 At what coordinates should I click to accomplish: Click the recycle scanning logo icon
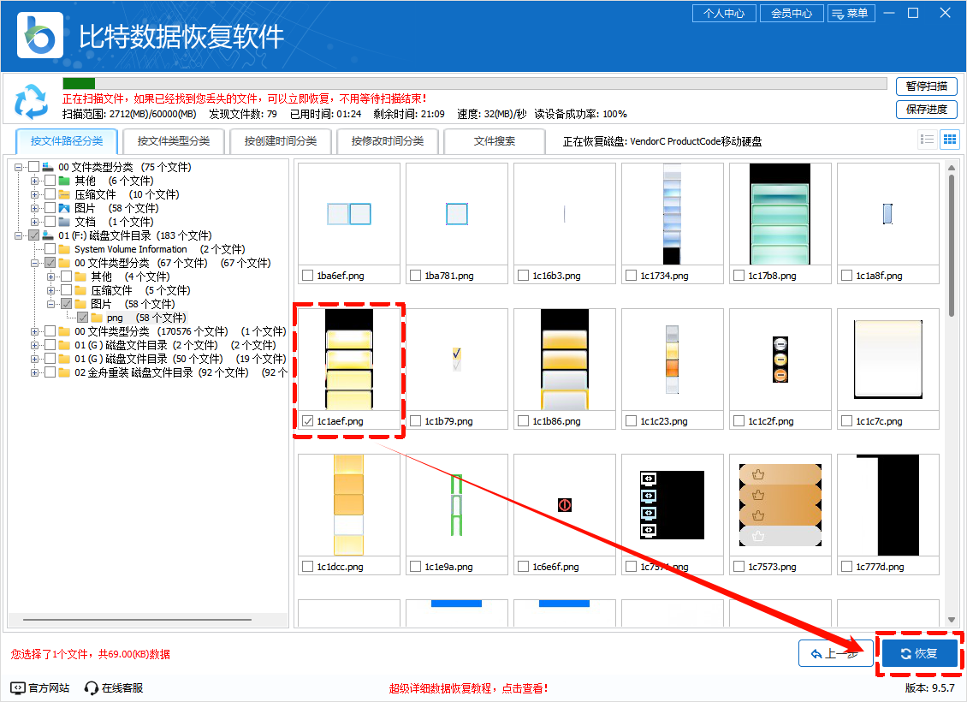[x=32, y=101]
